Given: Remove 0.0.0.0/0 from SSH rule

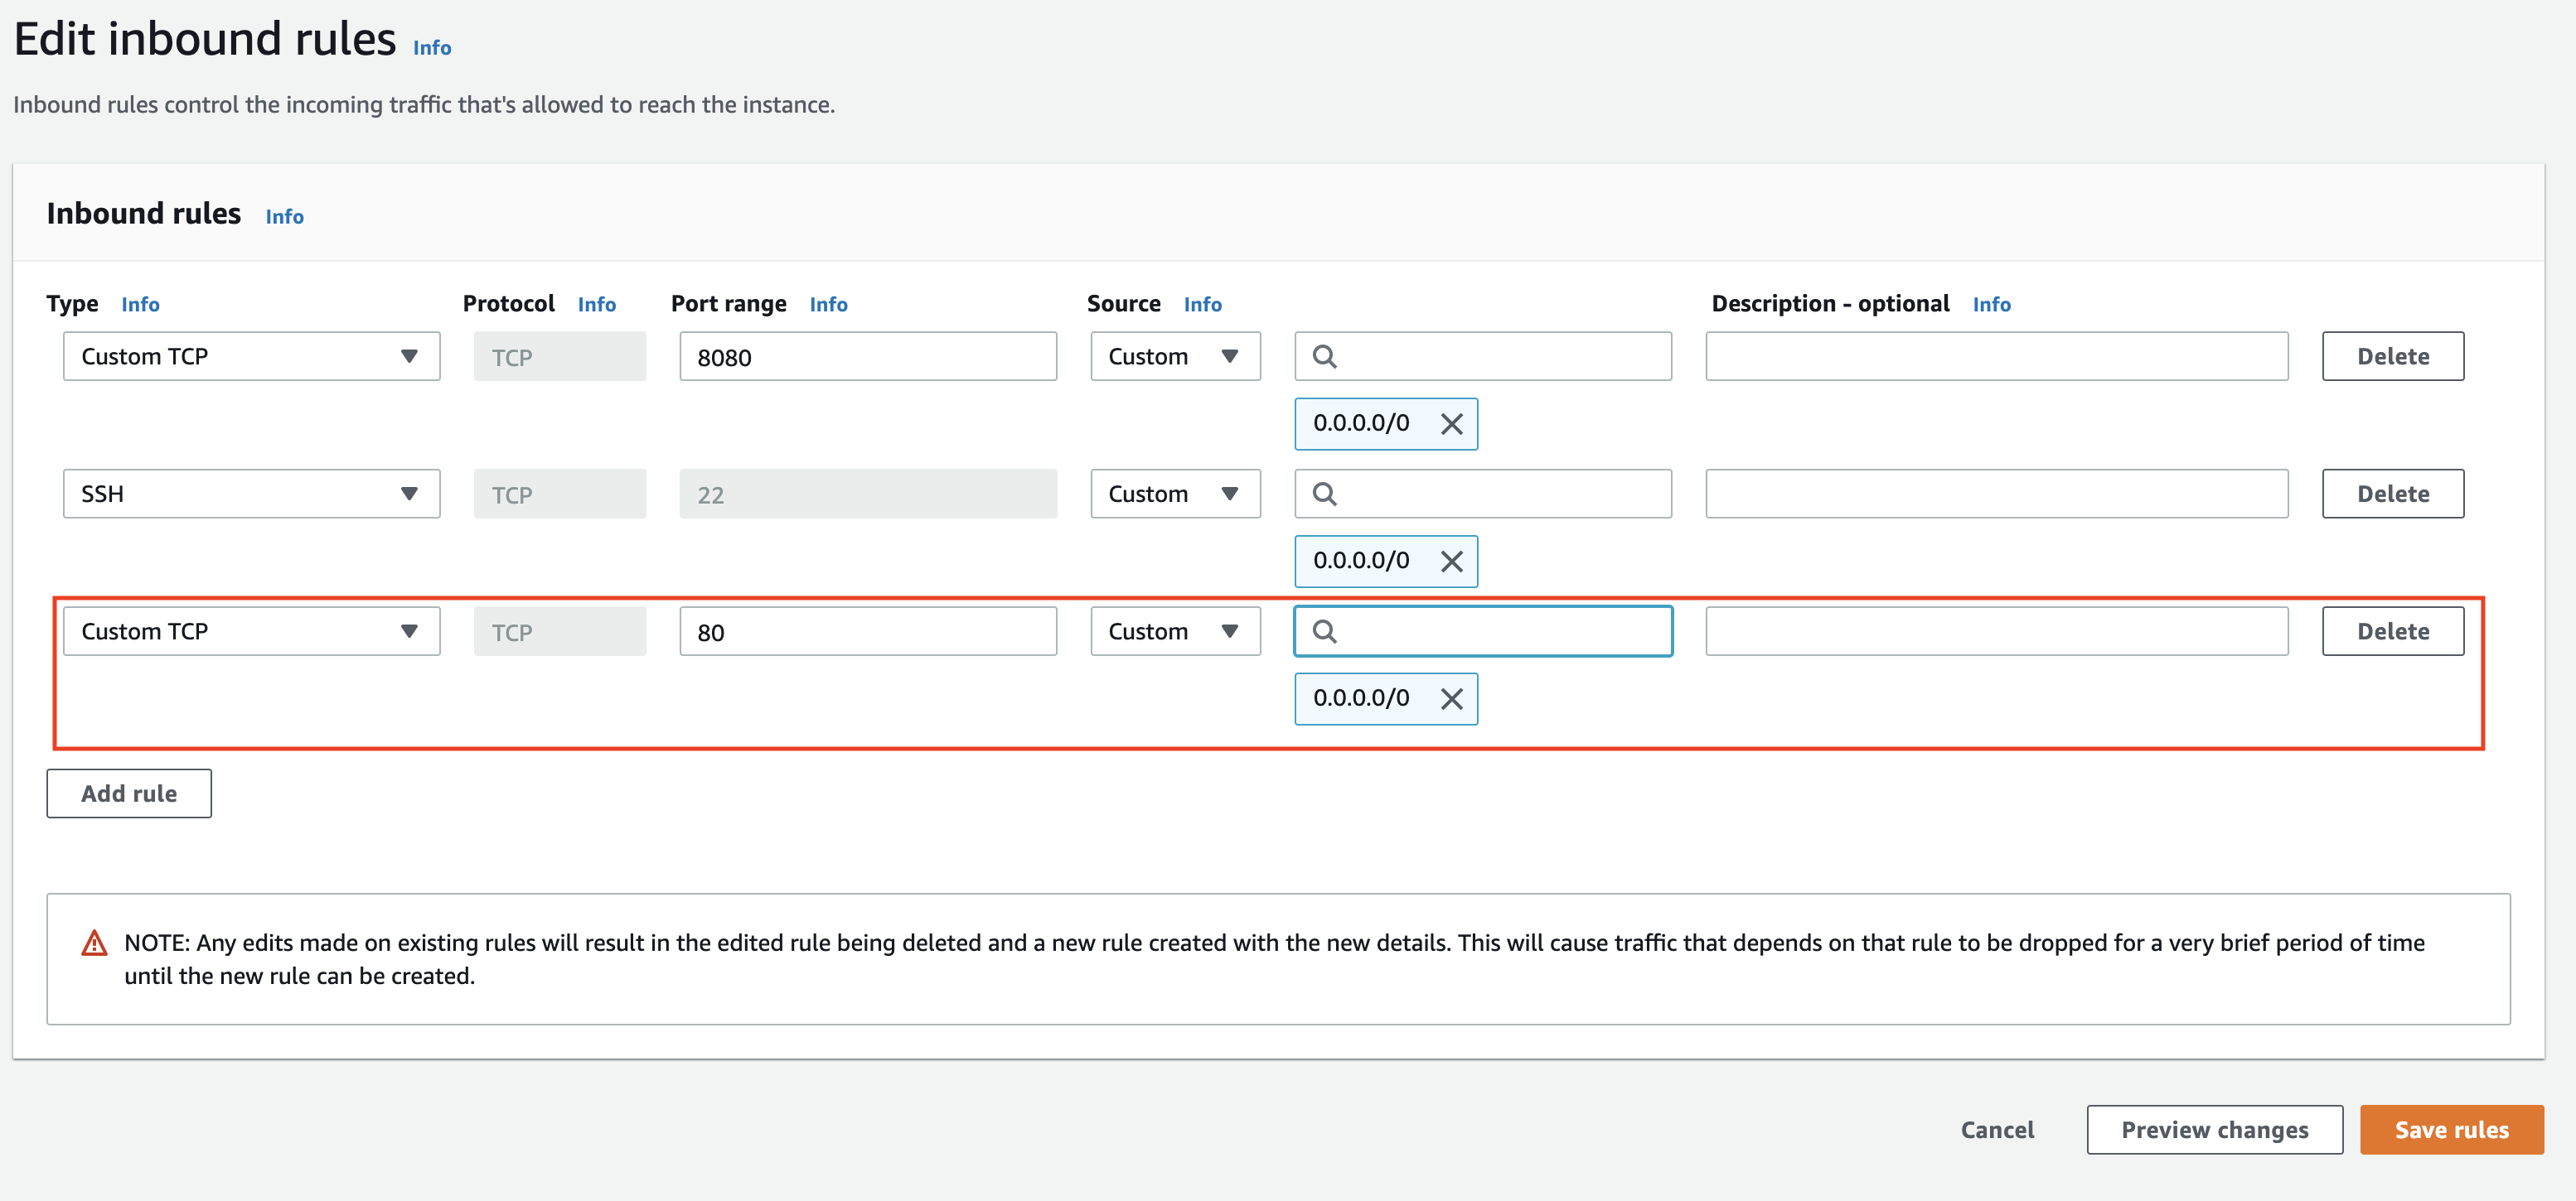Looking at the screenshot, I should [x=1451, y=562].
